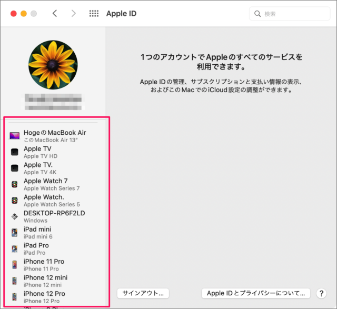
Task: Click into the 検索 search field
Action: tap(290, 14)
